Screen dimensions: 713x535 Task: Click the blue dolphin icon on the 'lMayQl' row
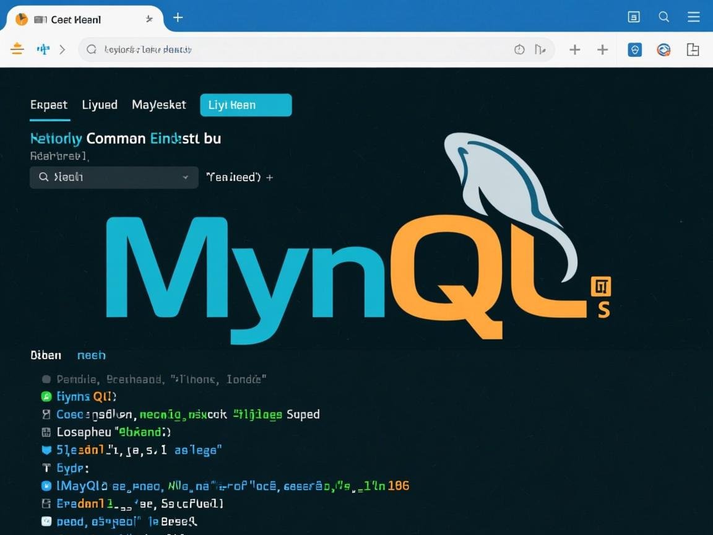tap(46, 486)
